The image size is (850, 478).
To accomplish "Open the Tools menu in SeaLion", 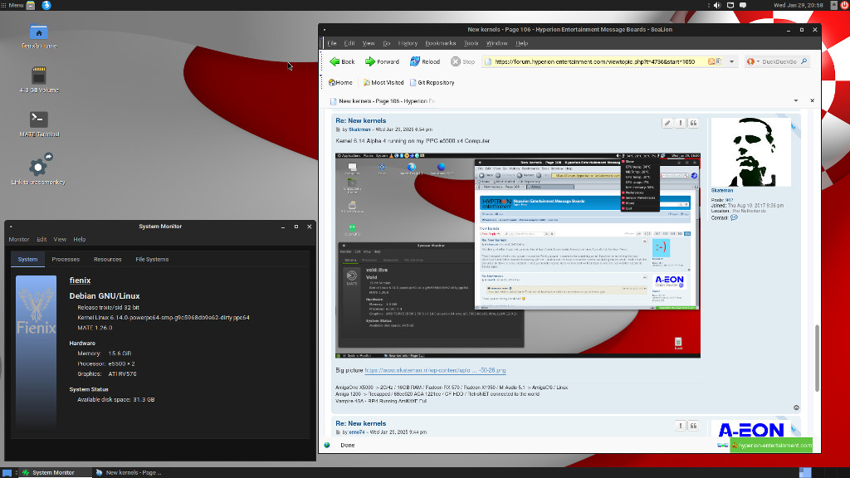I will click(x=471, y=43).
